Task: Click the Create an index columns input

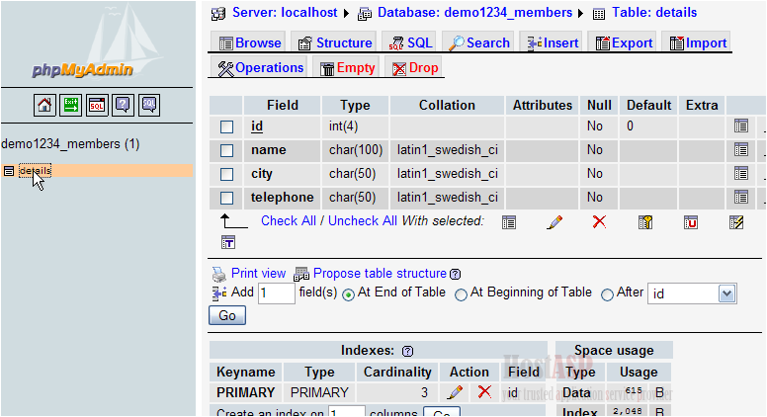Action: [x=347, y=412]
